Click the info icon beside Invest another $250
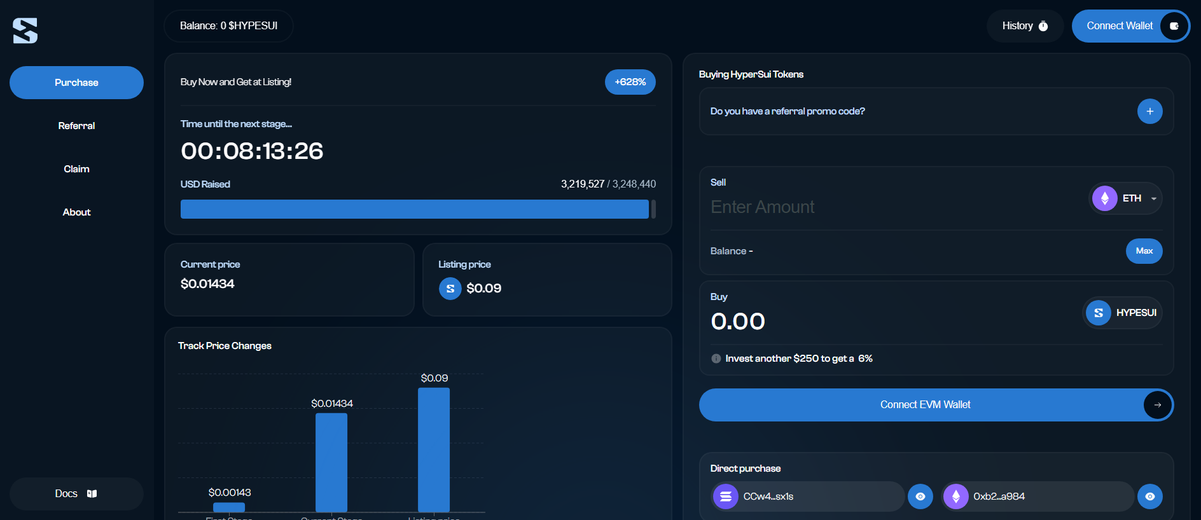The height and width of the screenshot is (520, 1201). 716,359
